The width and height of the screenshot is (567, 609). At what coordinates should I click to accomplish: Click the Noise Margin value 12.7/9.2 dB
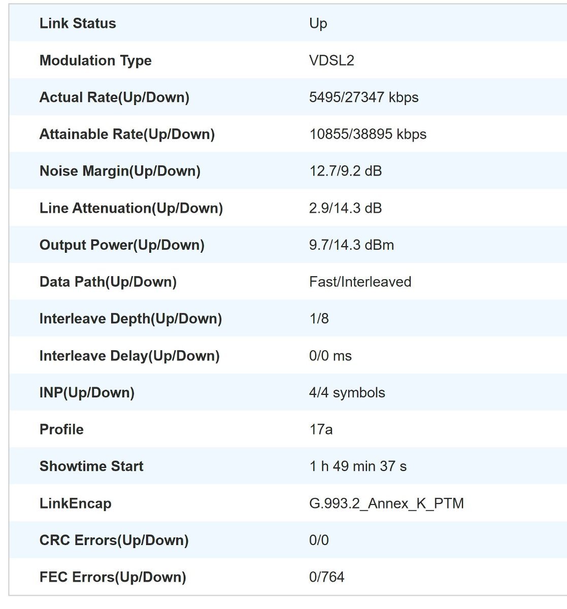346,171
